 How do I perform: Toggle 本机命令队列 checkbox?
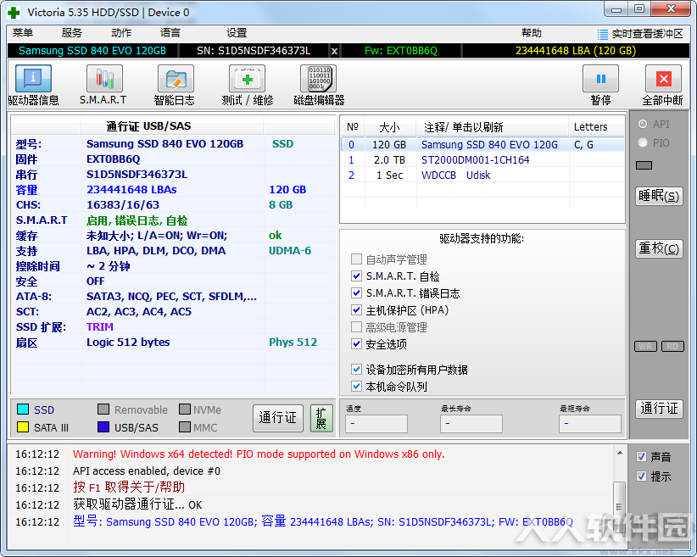coord(356,387)
